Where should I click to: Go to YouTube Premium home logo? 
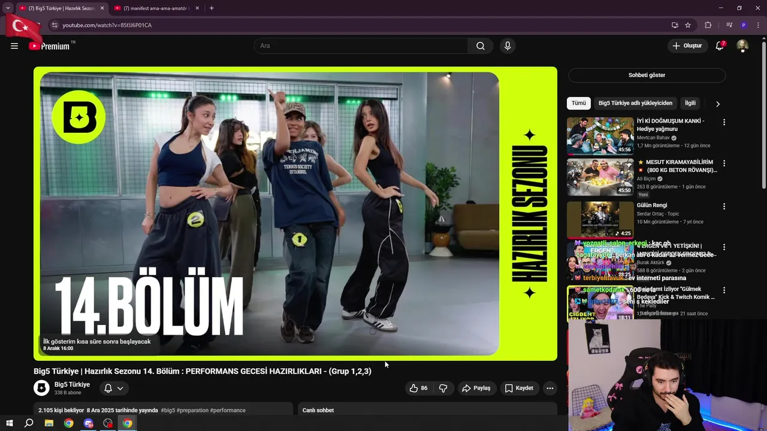(49, 46)
